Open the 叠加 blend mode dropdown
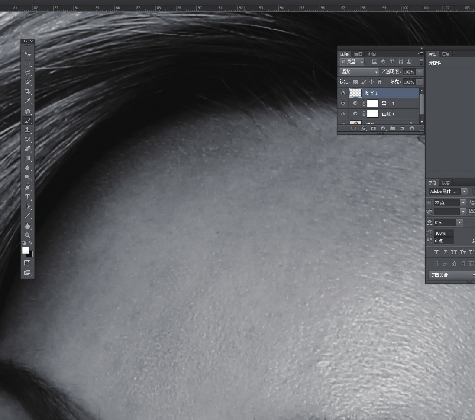The height and width of the screenshot is (420, 475). pos(359,72)
